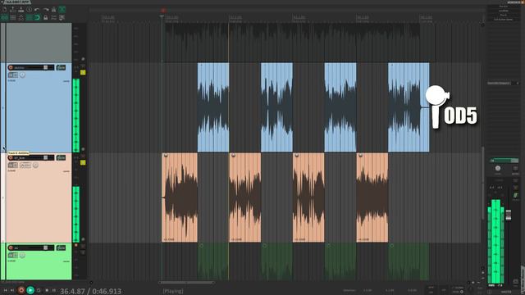The image size is (525, 295).
Task: Click the envelope button on the orange track
Action: pyautogui.click(x=25, y=166)
